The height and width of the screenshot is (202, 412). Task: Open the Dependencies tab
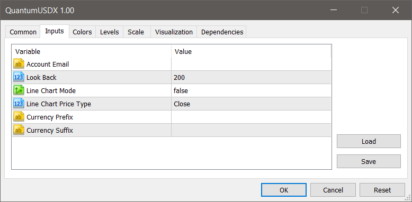coord(222,32)
